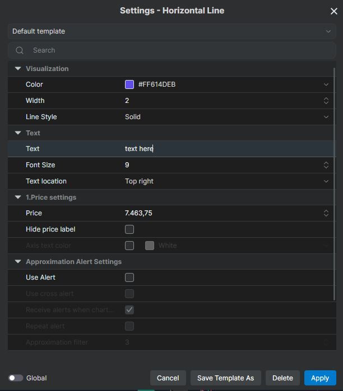The image size is (343, 391).
Task: Open the Color dropdown chevron
Action: coord(326,84)
